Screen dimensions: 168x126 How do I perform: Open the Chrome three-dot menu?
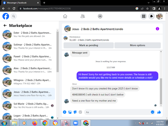(165, 8)
